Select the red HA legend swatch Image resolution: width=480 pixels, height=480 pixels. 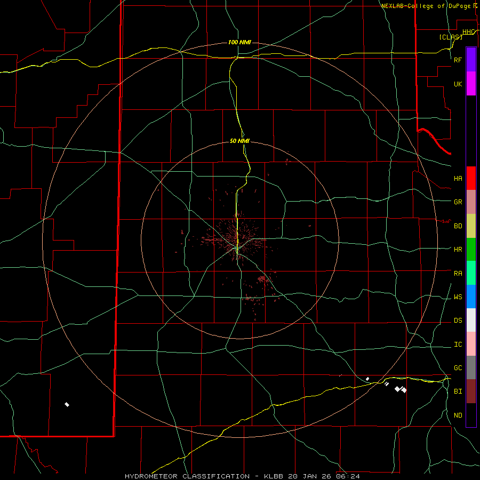click(471, 178)
